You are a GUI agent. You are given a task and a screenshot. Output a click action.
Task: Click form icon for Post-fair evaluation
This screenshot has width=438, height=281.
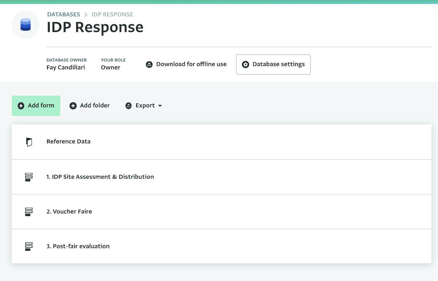29,246
